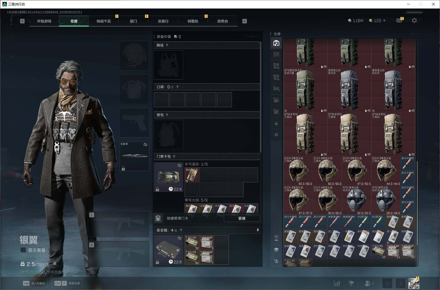Image resolution: width=440 pixels, height=290 pixels.
Task: Click the 管理 keycard button
Action: [x=242, y=218]
